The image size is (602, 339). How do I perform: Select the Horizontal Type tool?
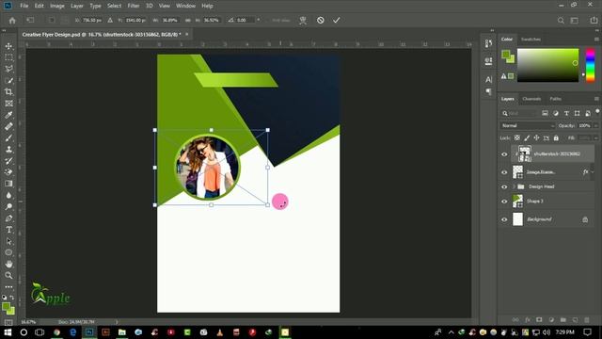pos(8,230)
